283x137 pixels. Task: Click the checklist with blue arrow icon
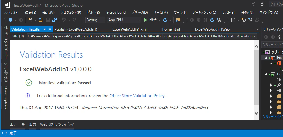pyautogui.click(x=250, y=20)
